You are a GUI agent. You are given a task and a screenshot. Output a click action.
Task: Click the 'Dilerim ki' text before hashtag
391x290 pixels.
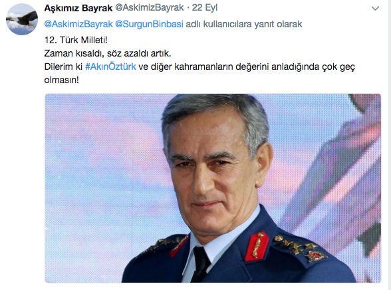click(x=63, y=67)
